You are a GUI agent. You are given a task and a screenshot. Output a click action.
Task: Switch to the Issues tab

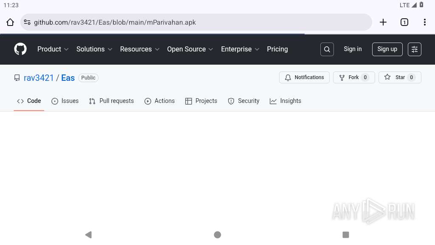pyautogui.click(x=65, y=101)
